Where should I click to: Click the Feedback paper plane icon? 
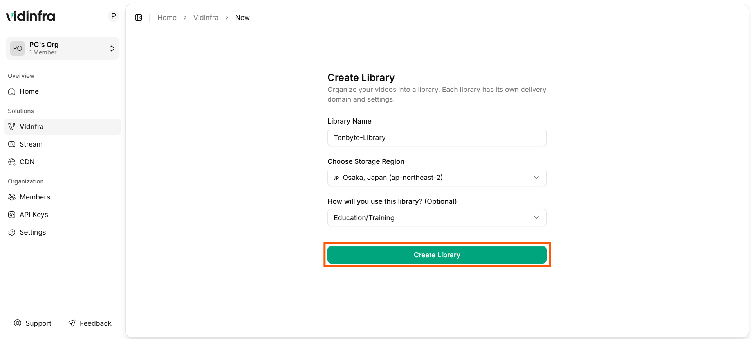click(72, 323)
